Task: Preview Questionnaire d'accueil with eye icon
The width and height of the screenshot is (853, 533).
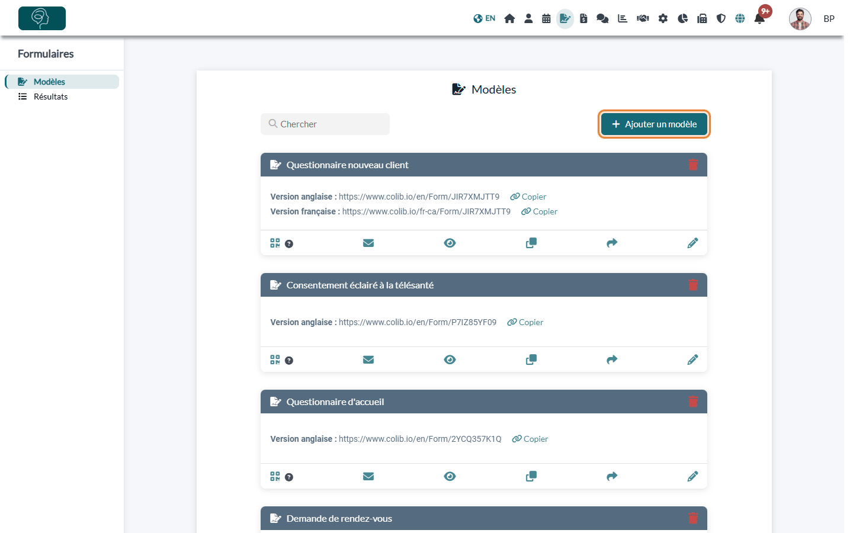Action: point(450,476)
